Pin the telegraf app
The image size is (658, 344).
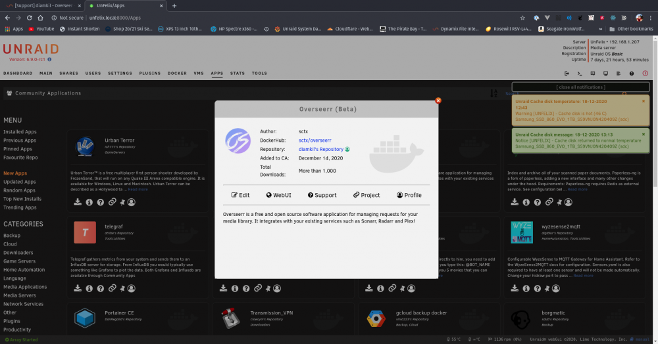click(x=122, y=289)
